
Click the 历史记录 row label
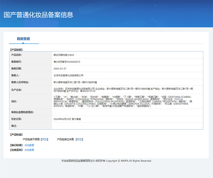[x=16, y=119]
